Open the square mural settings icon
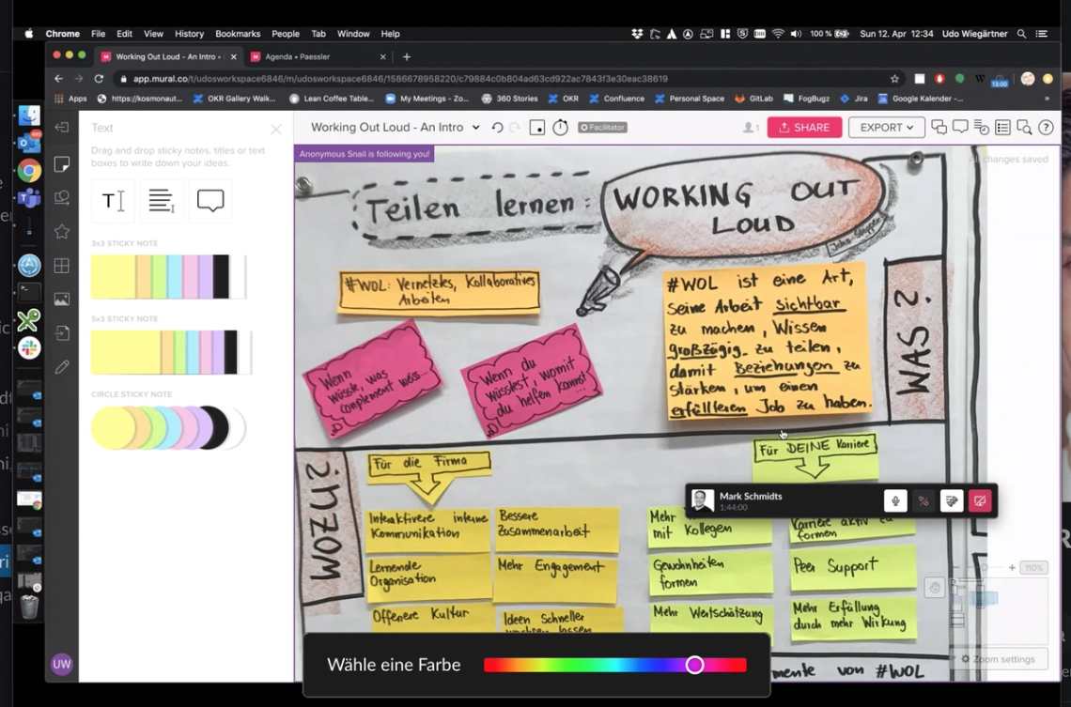Image resolution: width=1071 pixels, height=707 pixels. (537, 128)
